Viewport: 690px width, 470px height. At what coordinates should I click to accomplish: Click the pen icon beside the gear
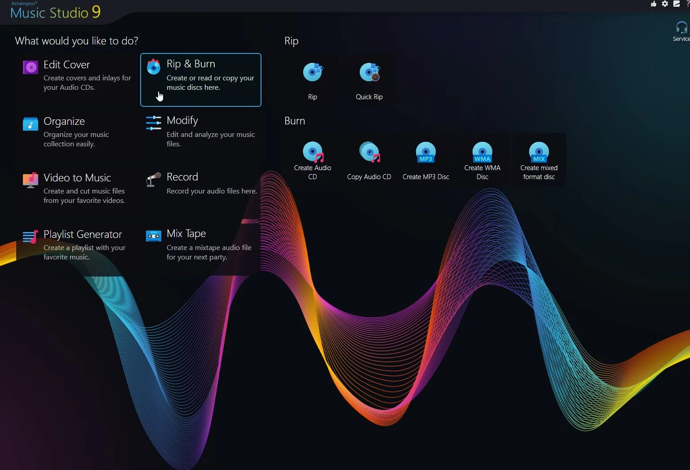tap(677, 4)
